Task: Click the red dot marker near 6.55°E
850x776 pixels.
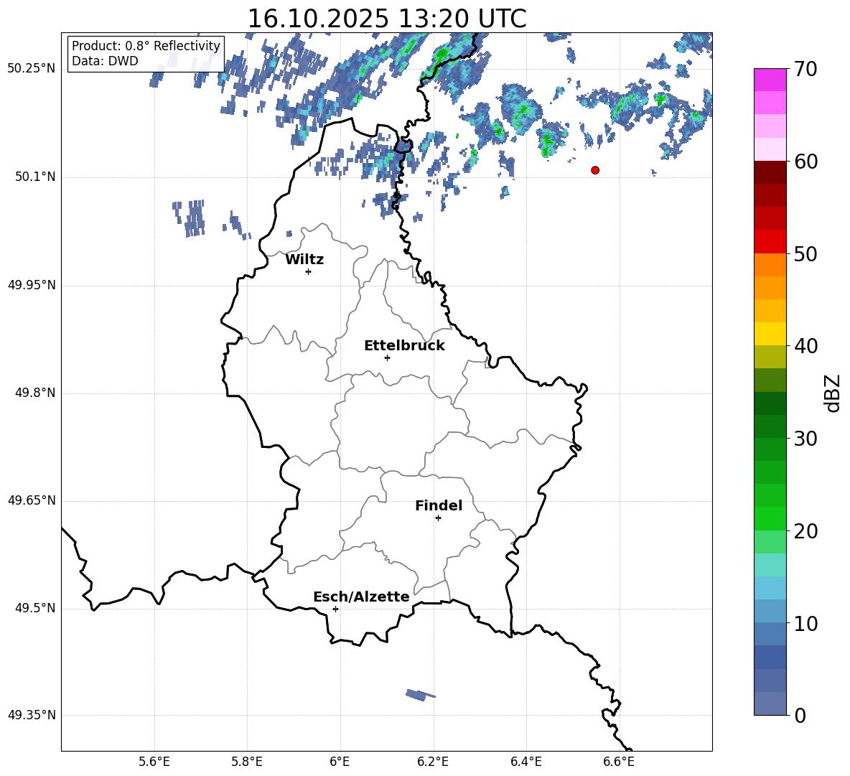Action: [x=595, y=170]
